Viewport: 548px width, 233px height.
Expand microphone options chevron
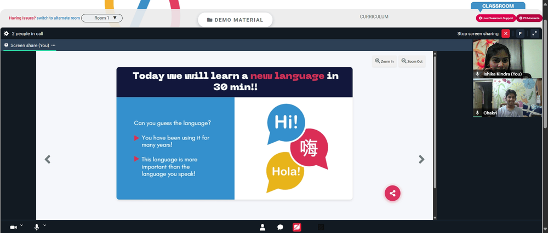point(45,225)
